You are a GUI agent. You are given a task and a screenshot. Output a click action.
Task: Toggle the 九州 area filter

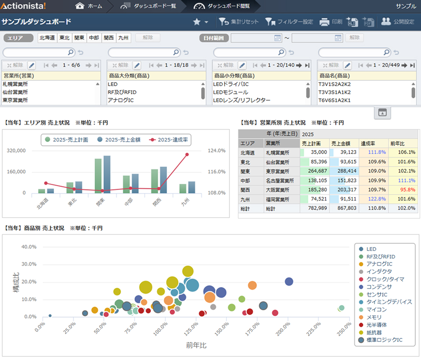124,38
